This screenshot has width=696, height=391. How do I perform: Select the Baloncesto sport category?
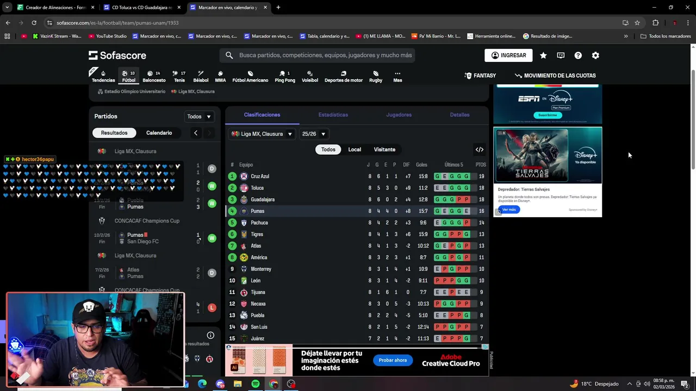tap(154, 77)
